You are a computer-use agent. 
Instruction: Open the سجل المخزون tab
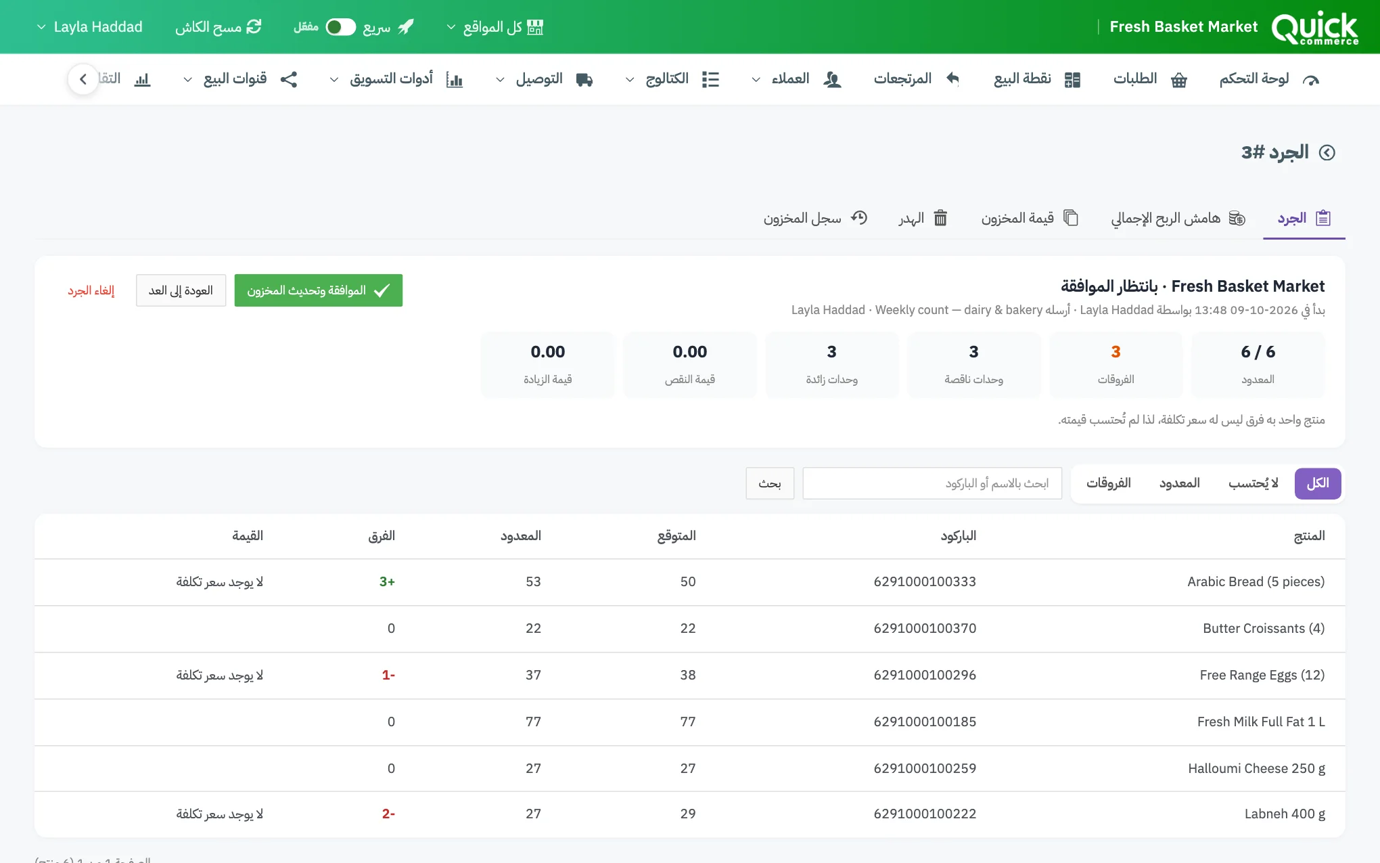tap(815, 218)
